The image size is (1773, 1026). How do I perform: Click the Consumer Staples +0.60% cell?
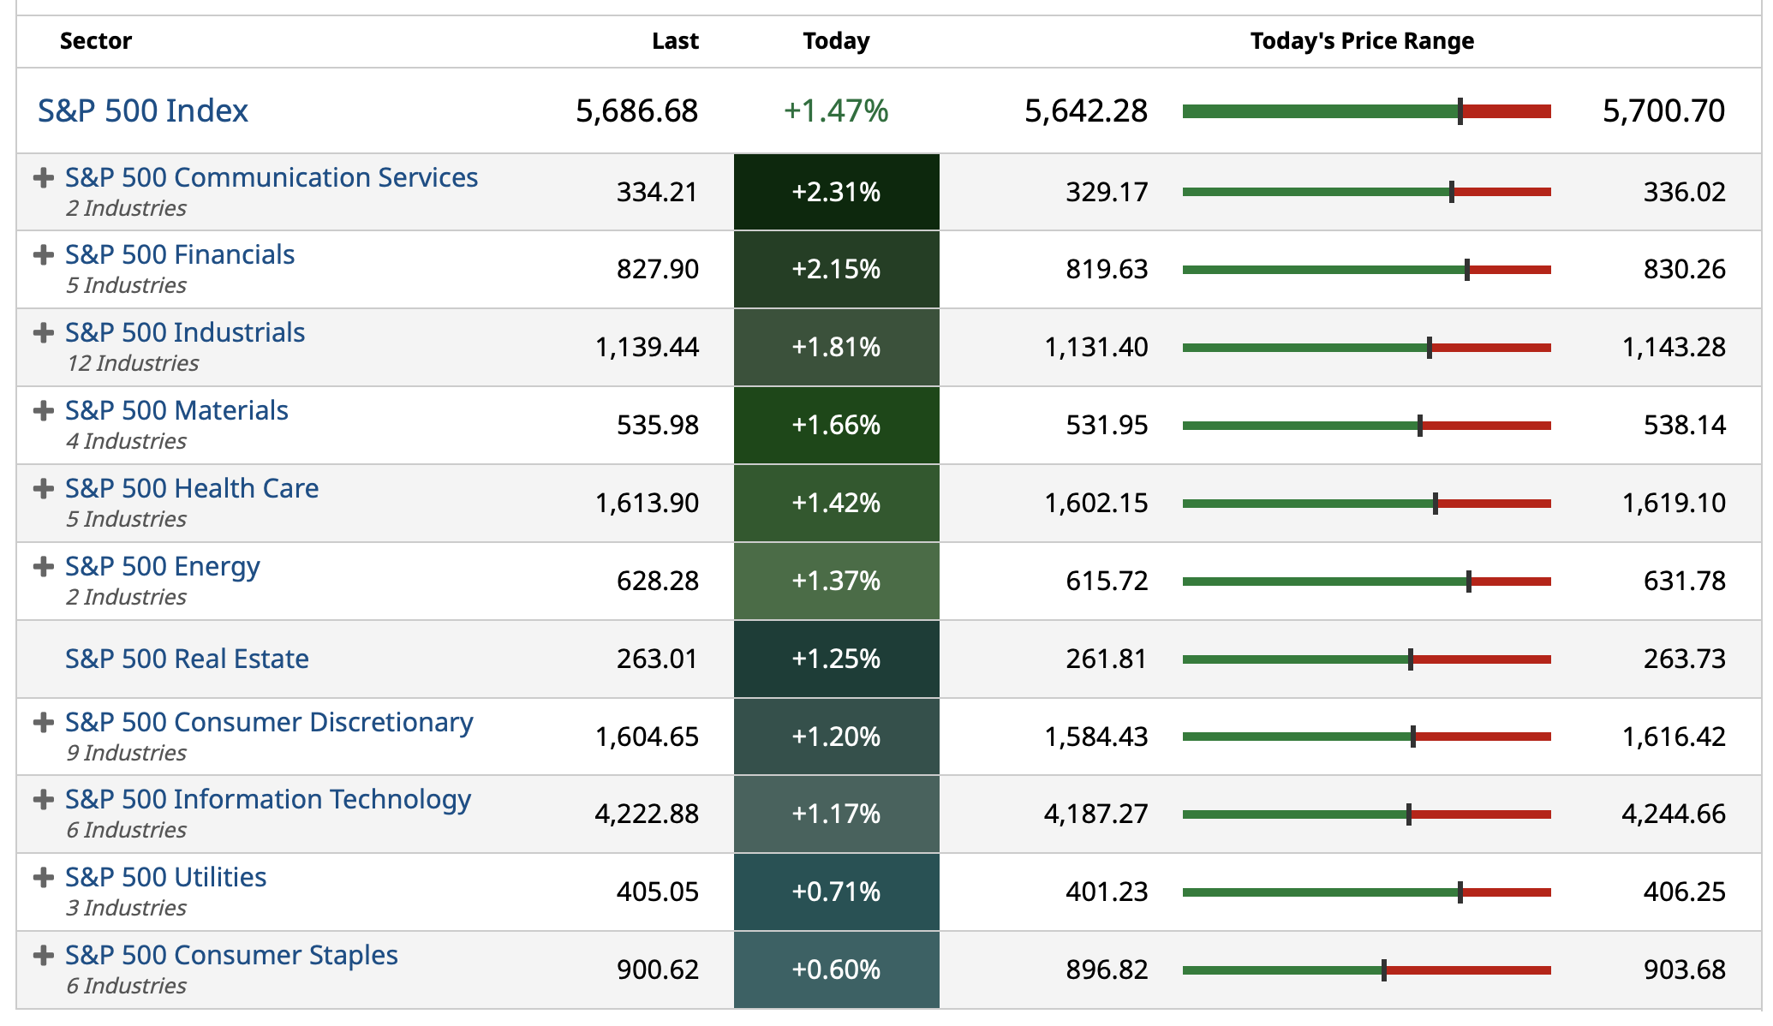tap(836, 969)
